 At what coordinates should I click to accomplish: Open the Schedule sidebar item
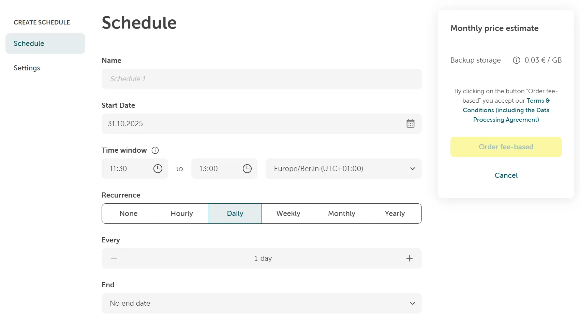tap(29, 44)
